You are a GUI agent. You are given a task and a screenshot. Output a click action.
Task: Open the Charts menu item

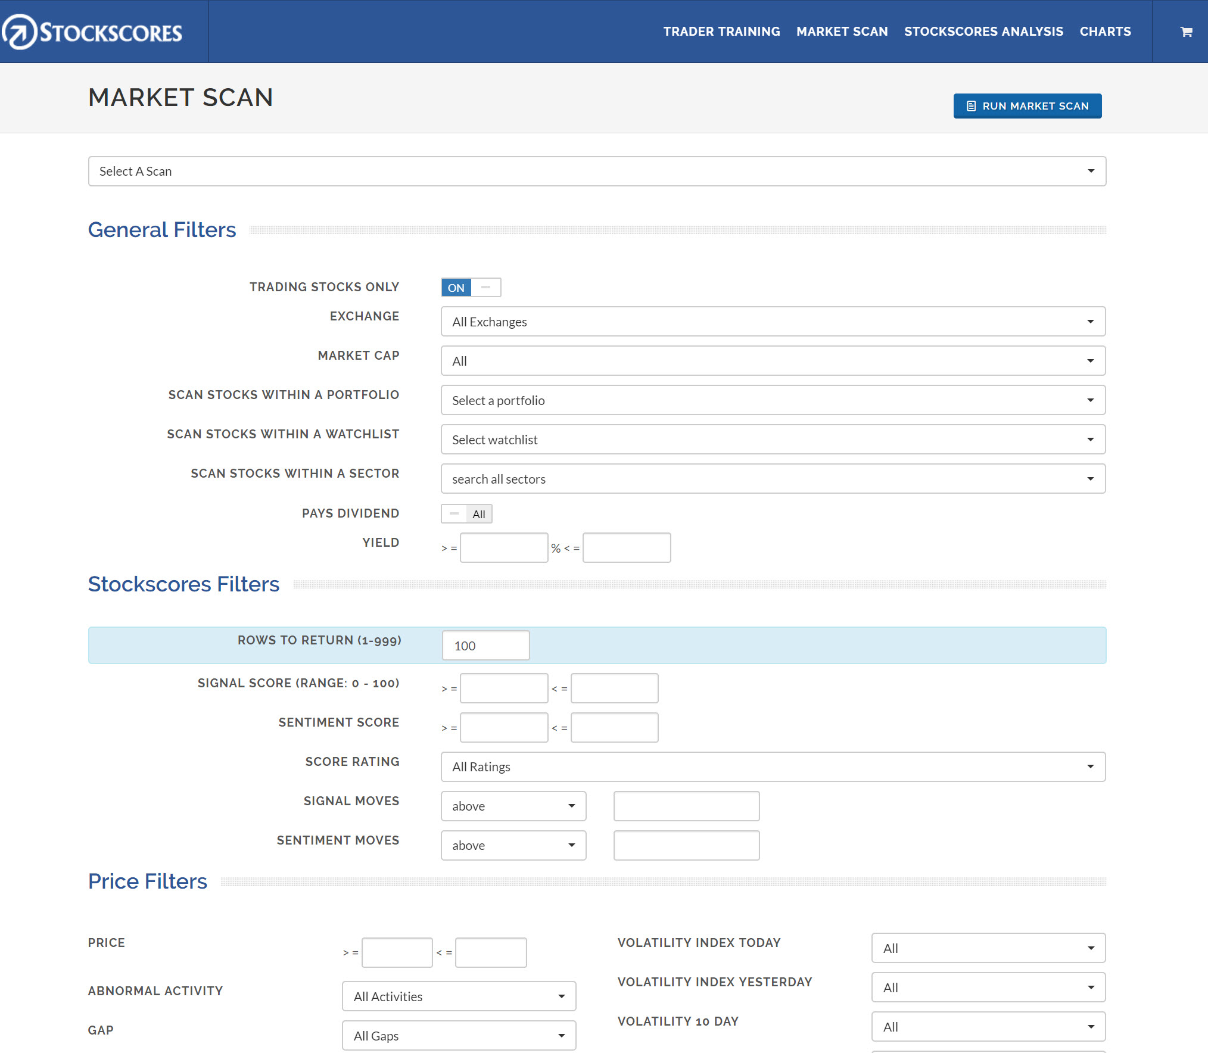1105,32
